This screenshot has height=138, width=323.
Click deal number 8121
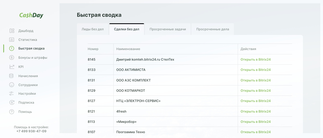pos(91,111)
